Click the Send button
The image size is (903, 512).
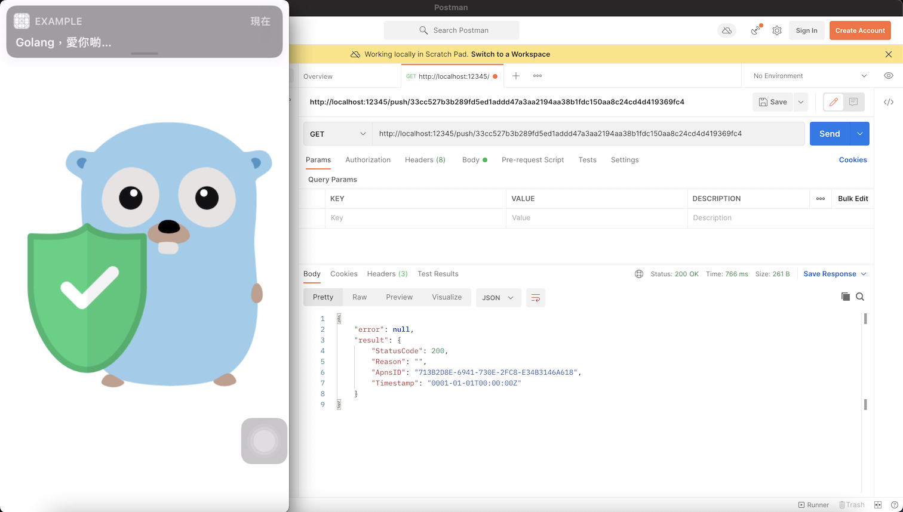click(830, 134)
